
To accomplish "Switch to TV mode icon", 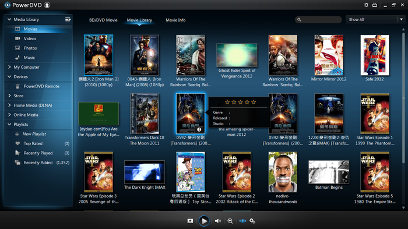I will point(375,5).
